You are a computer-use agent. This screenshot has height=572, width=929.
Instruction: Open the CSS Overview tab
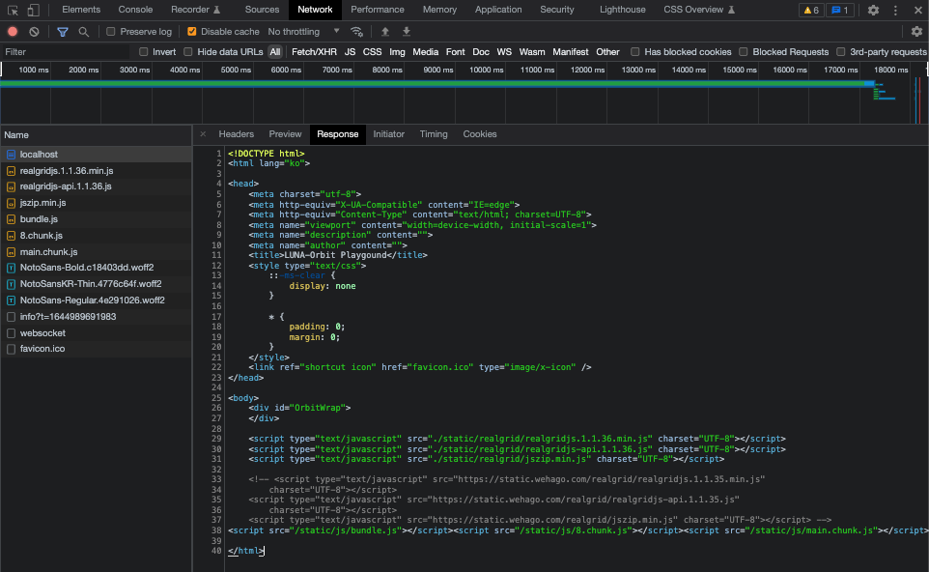pos(699,10)
